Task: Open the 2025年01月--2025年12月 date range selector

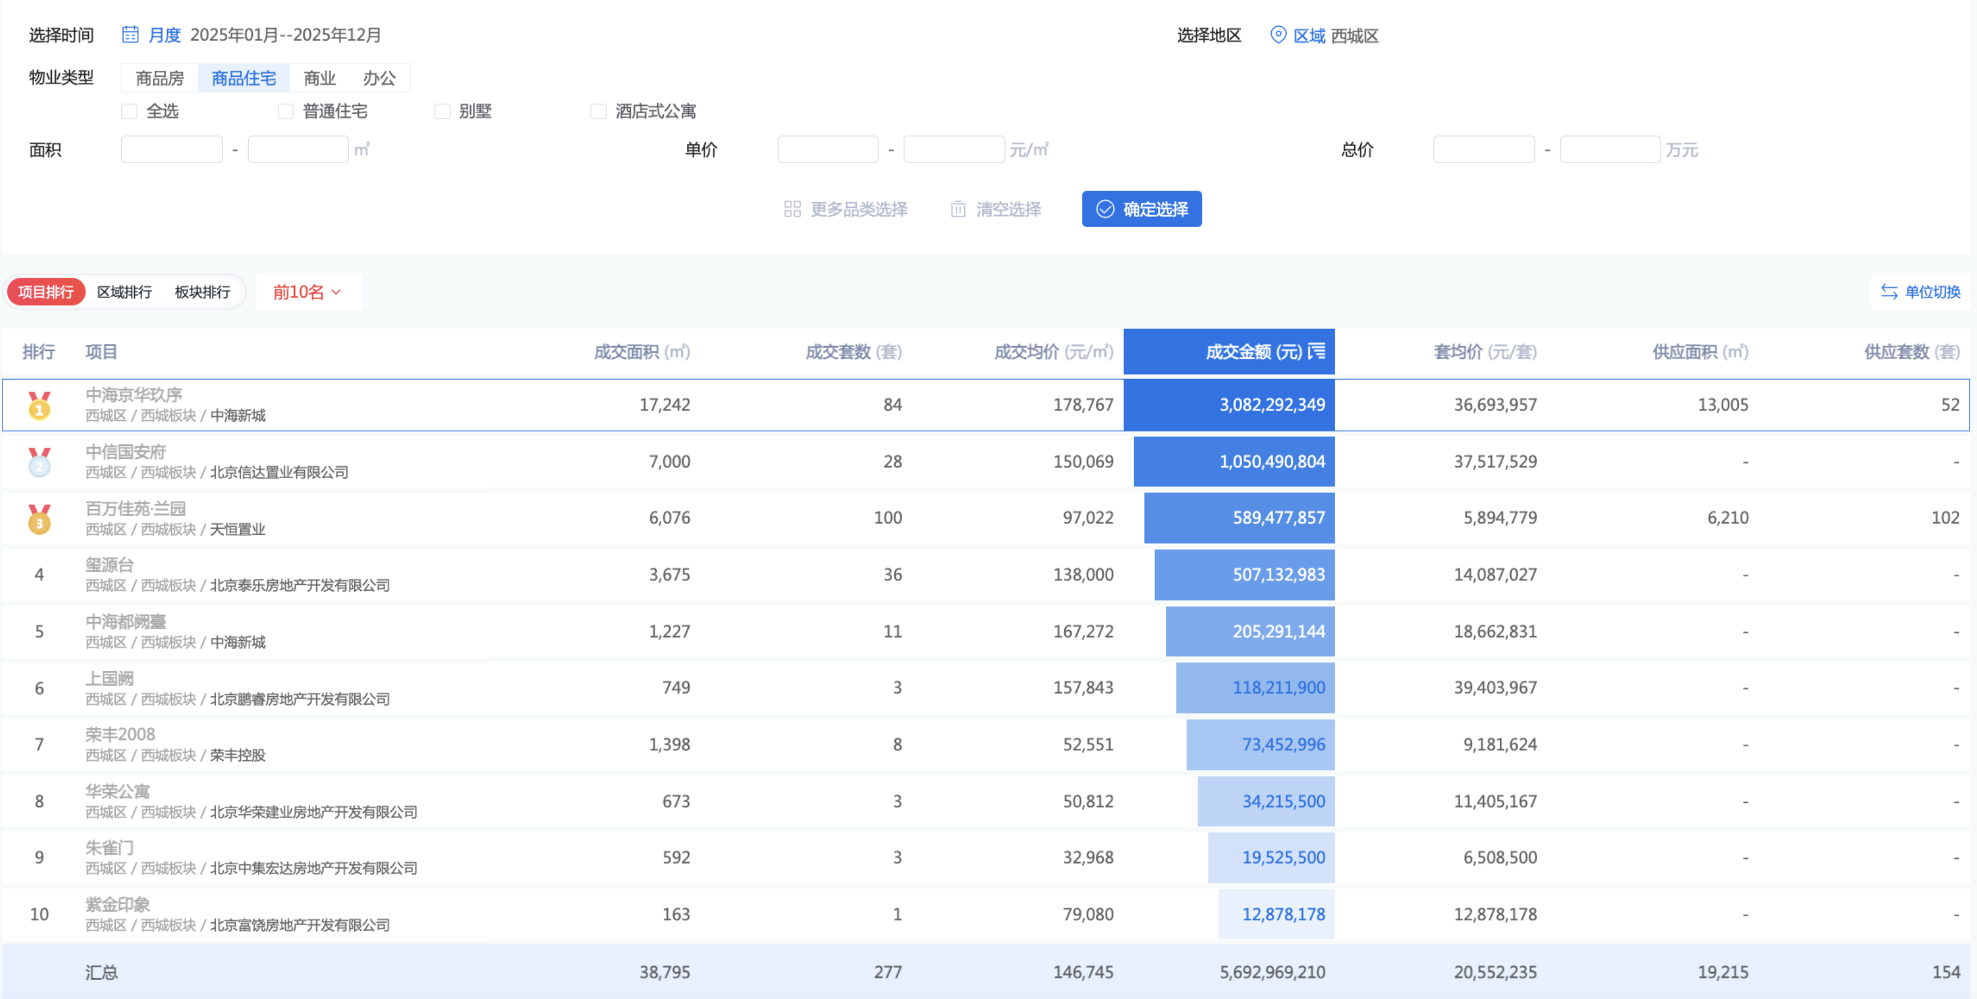Action: 285,35
